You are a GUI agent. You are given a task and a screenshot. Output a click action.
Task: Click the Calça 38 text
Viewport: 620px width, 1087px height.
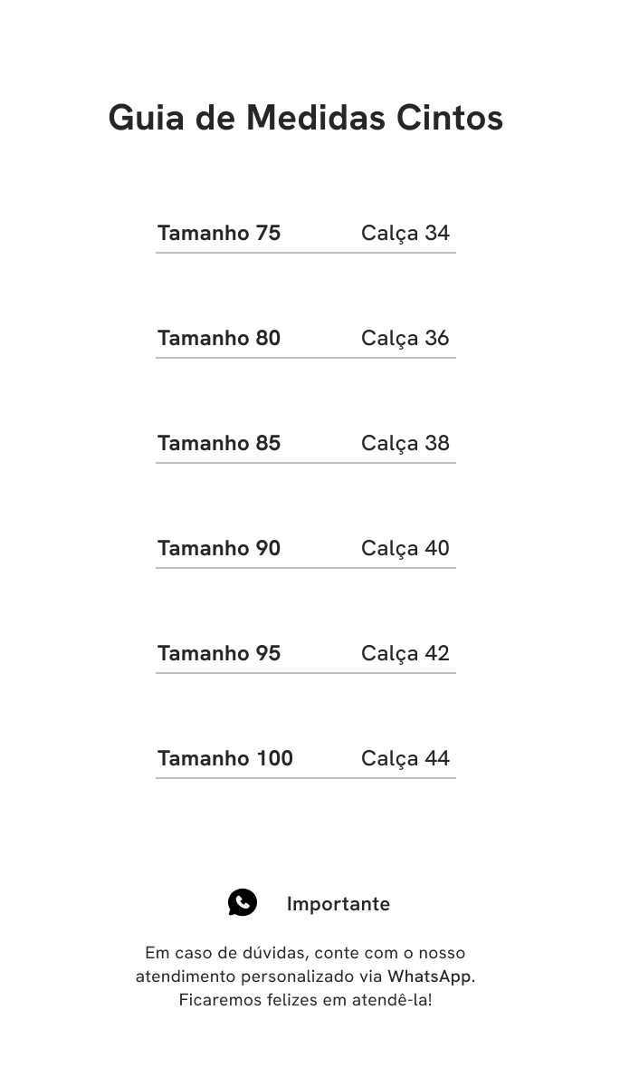405,444
